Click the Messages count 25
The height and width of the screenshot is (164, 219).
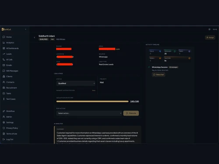coord(166,54)
